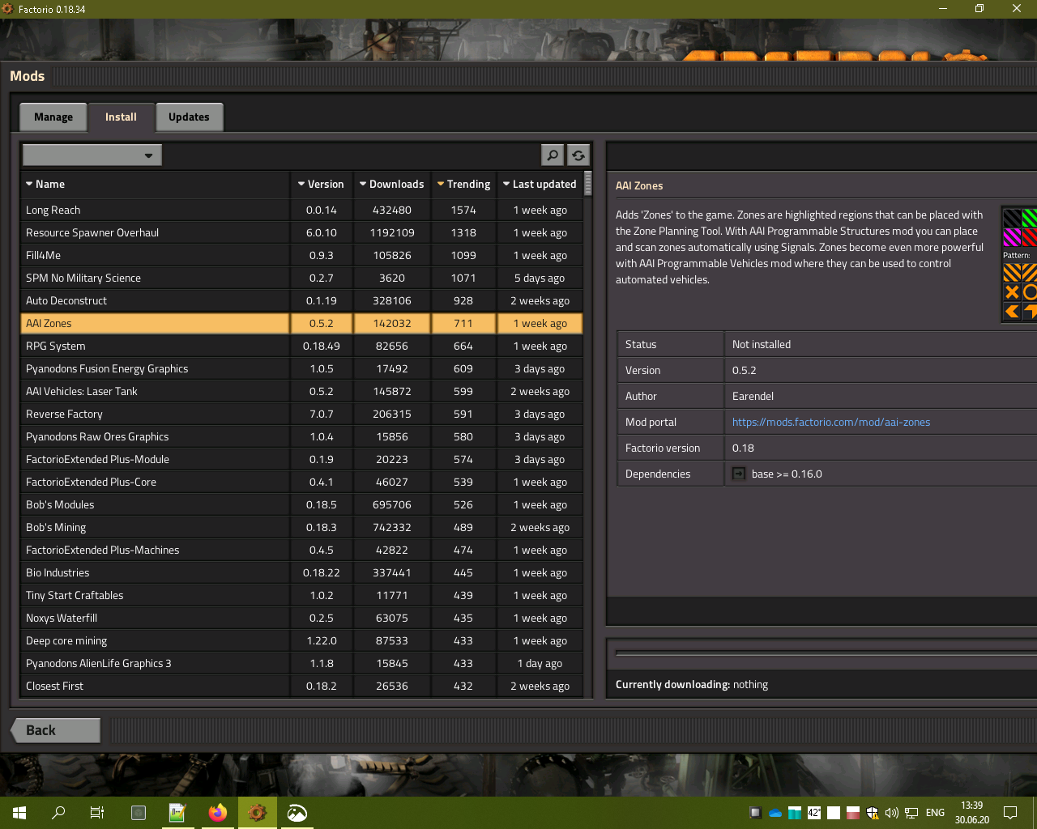The width and height of the screenshot is (1037, 829).
Task: Click the ENG language indicator
Action: tap(935, 813)
